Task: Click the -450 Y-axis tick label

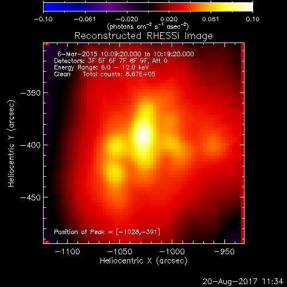Action: (30, 197)
